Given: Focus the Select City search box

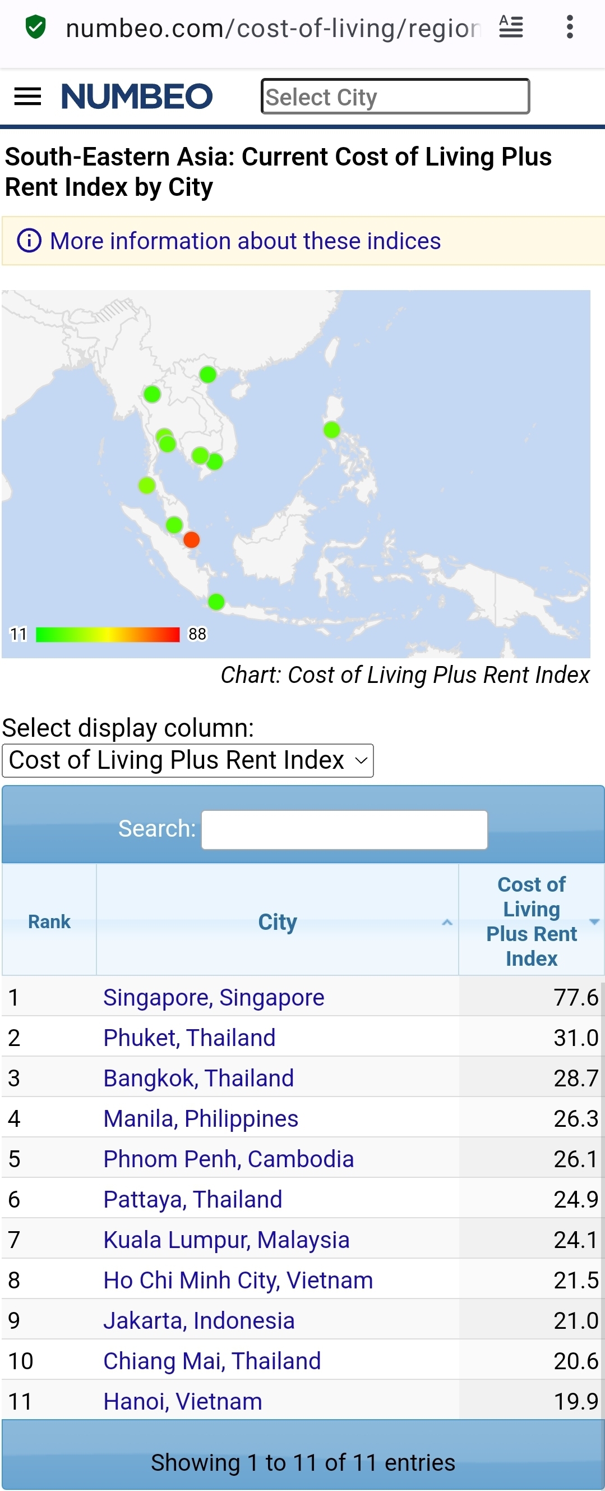Looking at the screenshot, I should [x=395, y=97].
